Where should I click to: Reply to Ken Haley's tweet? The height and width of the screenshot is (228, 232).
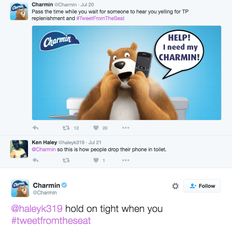35,160
